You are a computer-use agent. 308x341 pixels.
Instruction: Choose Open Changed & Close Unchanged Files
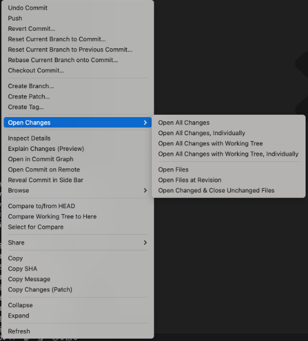pos(216,191)
